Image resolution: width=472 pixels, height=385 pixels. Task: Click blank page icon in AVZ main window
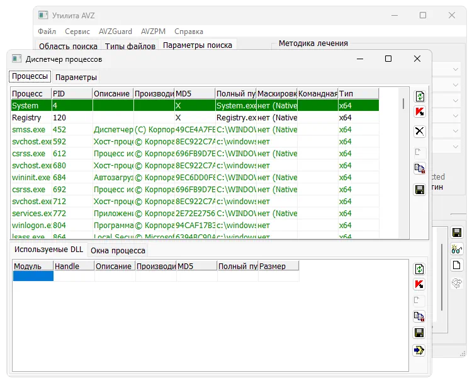(457, 265)
